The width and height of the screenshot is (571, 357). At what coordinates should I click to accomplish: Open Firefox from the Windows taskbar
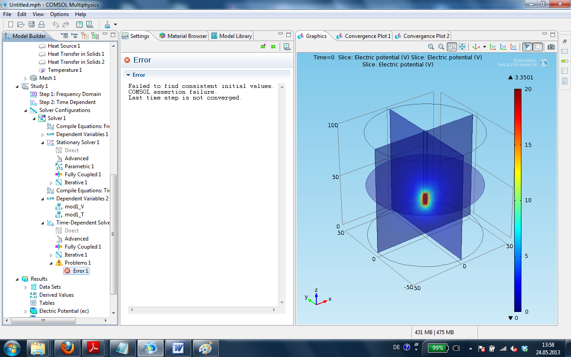(x=67, y=348)
